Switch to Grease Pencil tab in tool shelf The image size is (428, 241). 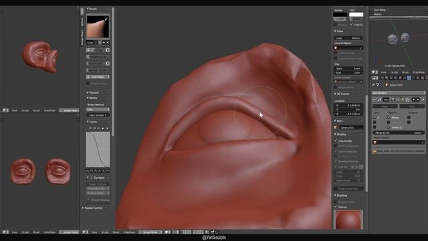coord(82,37)
